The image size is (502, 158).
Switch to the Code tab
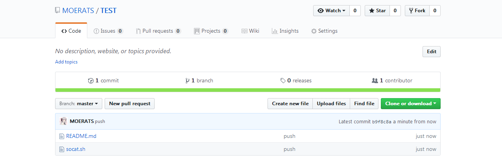pos(71,31)
